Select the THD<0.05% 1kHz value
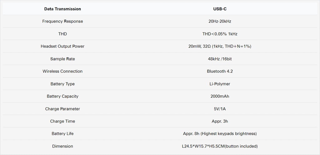This screenshot has height=155, width=320. pyautogui.click(x=220, y=34)
